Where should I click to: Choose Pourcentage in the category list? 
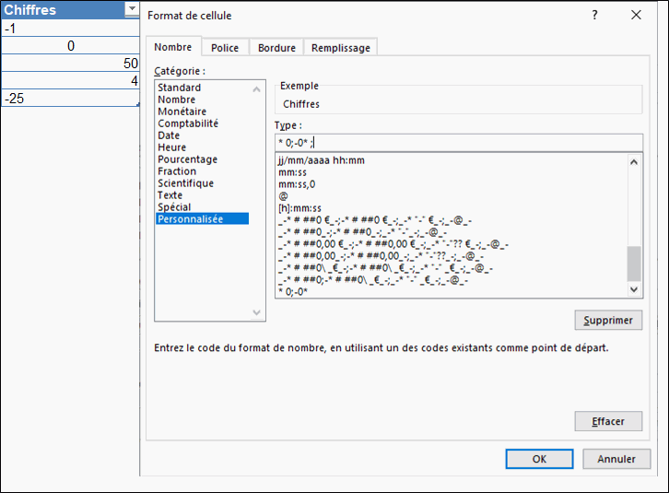coord(187,159)
